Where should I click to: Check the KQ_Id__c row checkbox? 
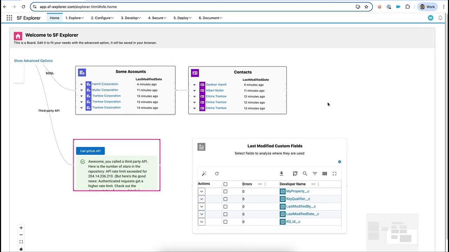click(225, 222)
